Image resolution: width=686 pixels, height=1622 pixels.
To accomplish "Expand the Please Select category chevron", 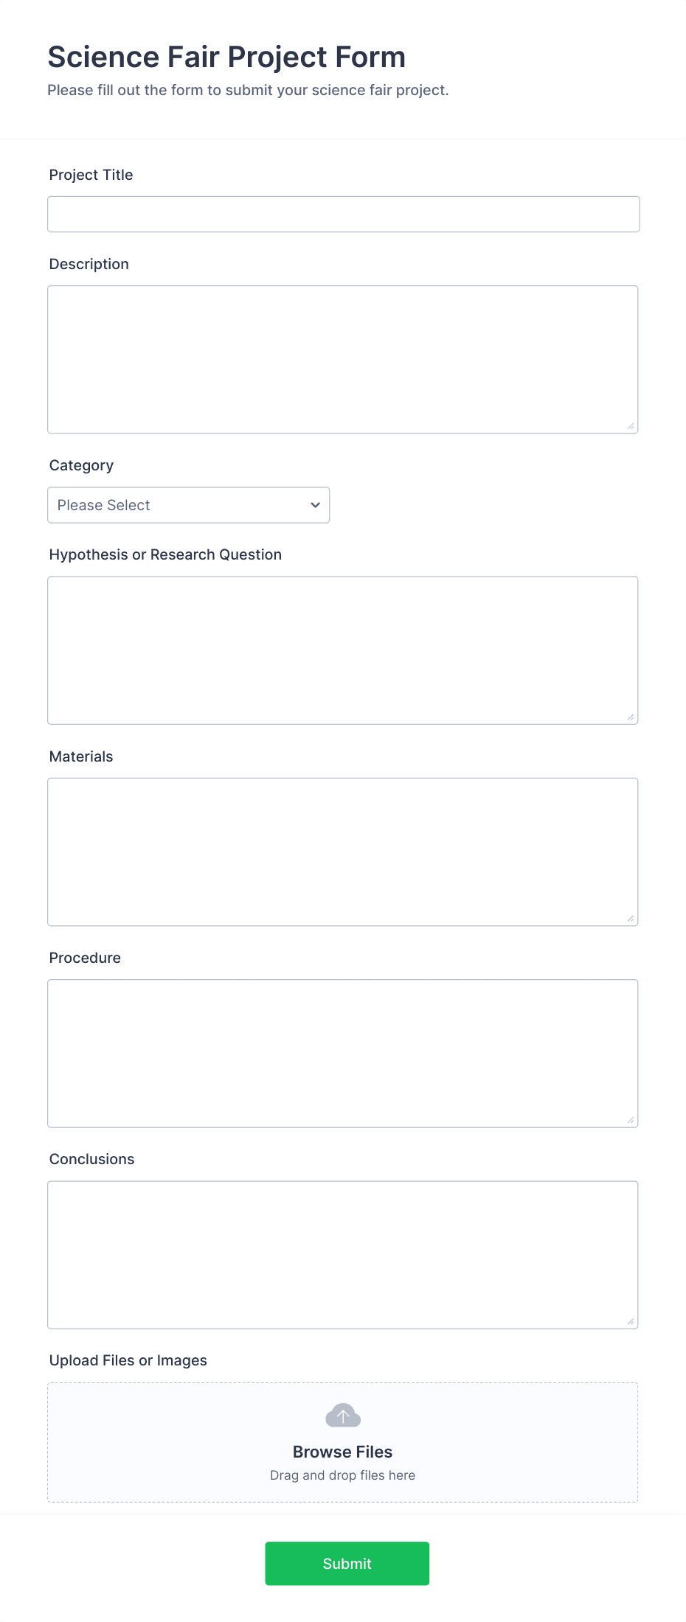I will click(314, 505).
